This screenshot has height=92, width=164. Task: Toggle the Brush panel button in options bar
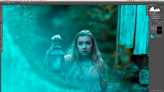coord(8,3)
